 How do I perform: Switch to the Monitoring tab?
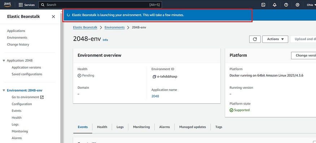[x=141, y=127]
